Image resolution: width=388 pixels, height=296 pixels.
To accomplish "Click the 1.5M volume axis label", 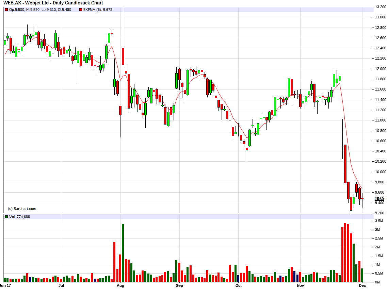I will click(x=379, y=256).
